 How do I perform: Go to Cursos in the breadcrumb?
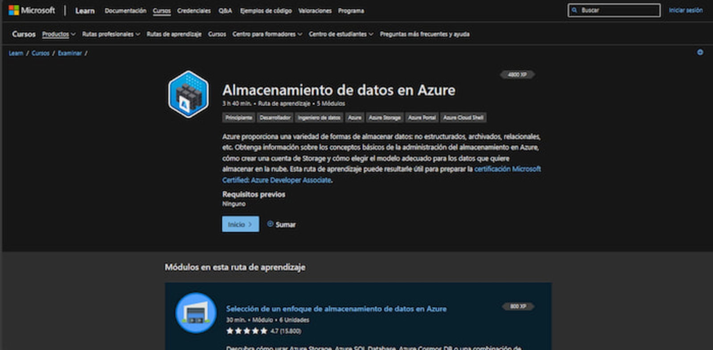pyautogui.click(x=41, y=53)
